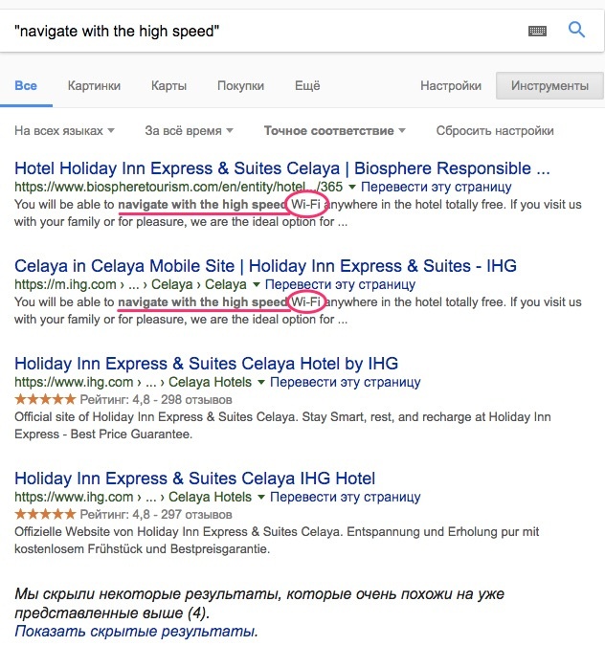Open arrow menu next to m.ihg.com URL
Image resolution: width=605 pixels, height=646 pixels.
point(256,285)
